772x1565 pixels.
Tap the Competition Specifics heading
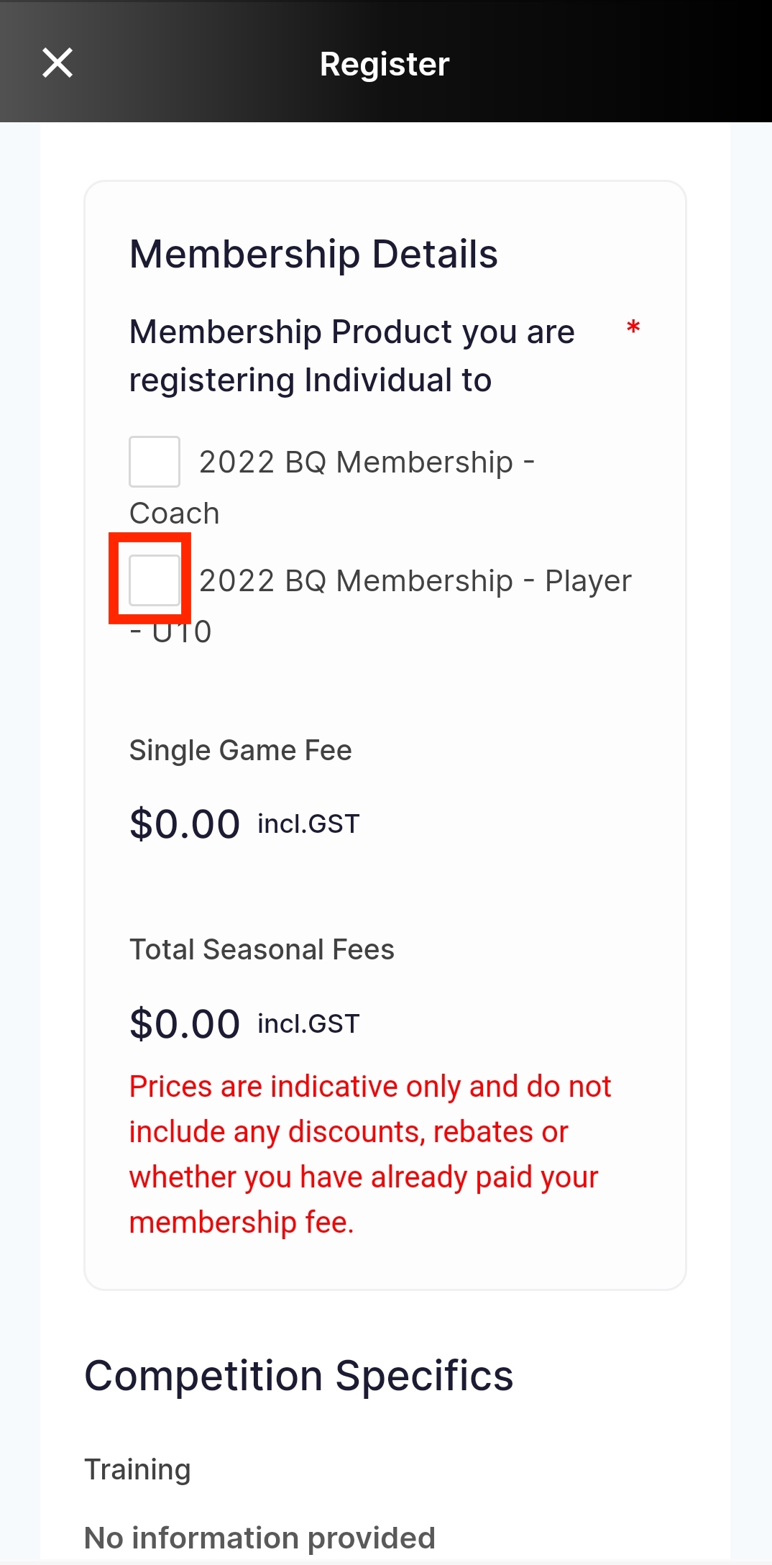299,1376
